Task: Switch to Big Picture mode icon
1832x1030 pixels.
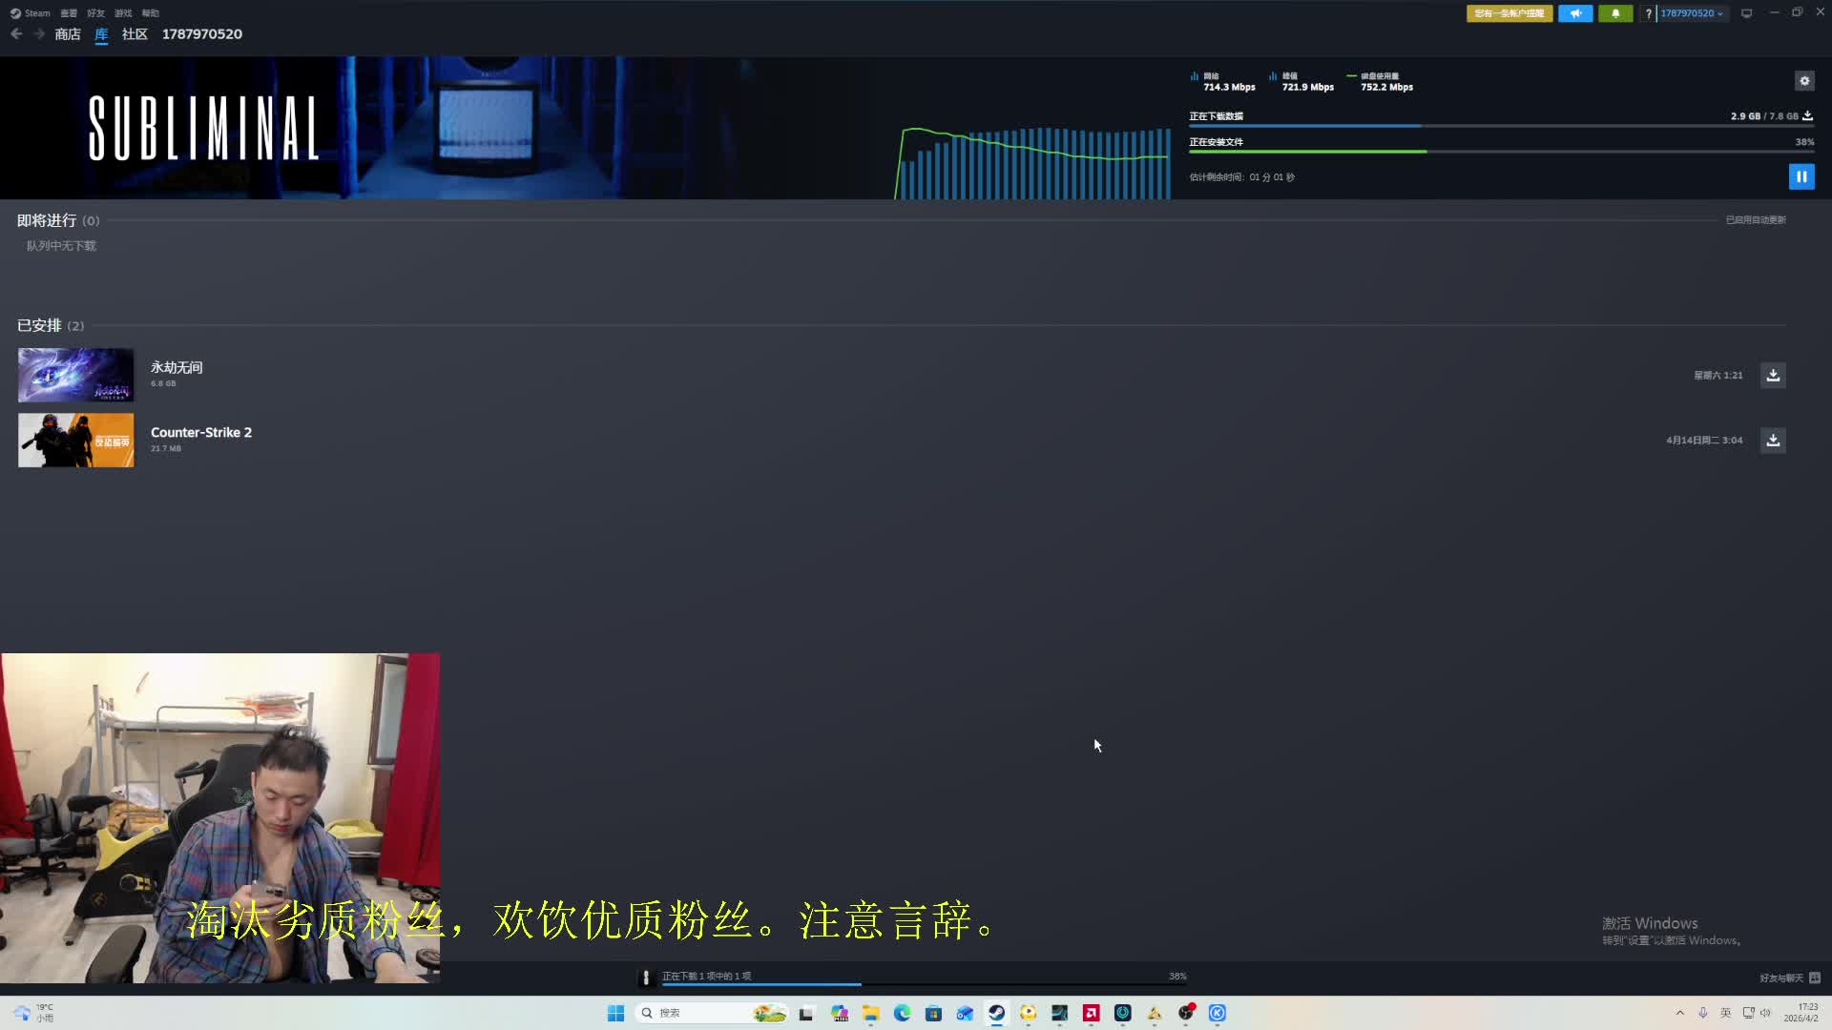Action: click(x=1746, y=13)
